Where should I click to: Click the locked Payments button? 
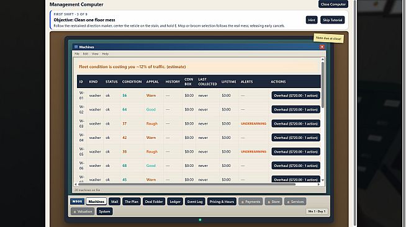coord(250,202)
